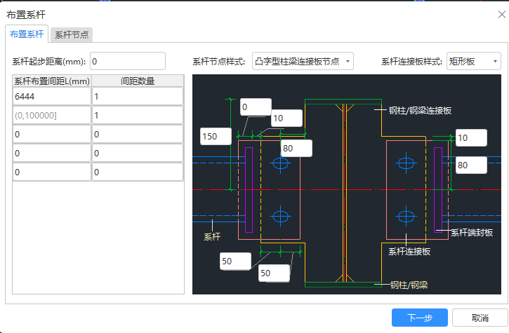Select the 布置系杆 tab
The width and height of the screenshot is (509, 333).
27,34
